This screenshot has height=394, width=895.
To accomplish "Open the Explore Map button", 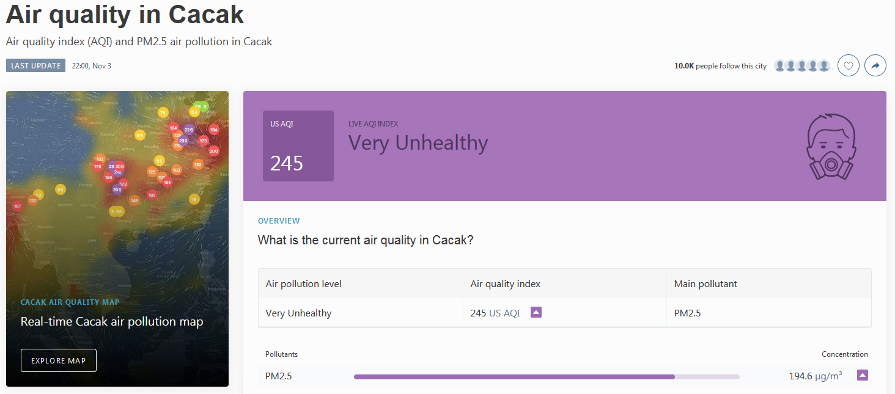I will [x=59, y=360].
